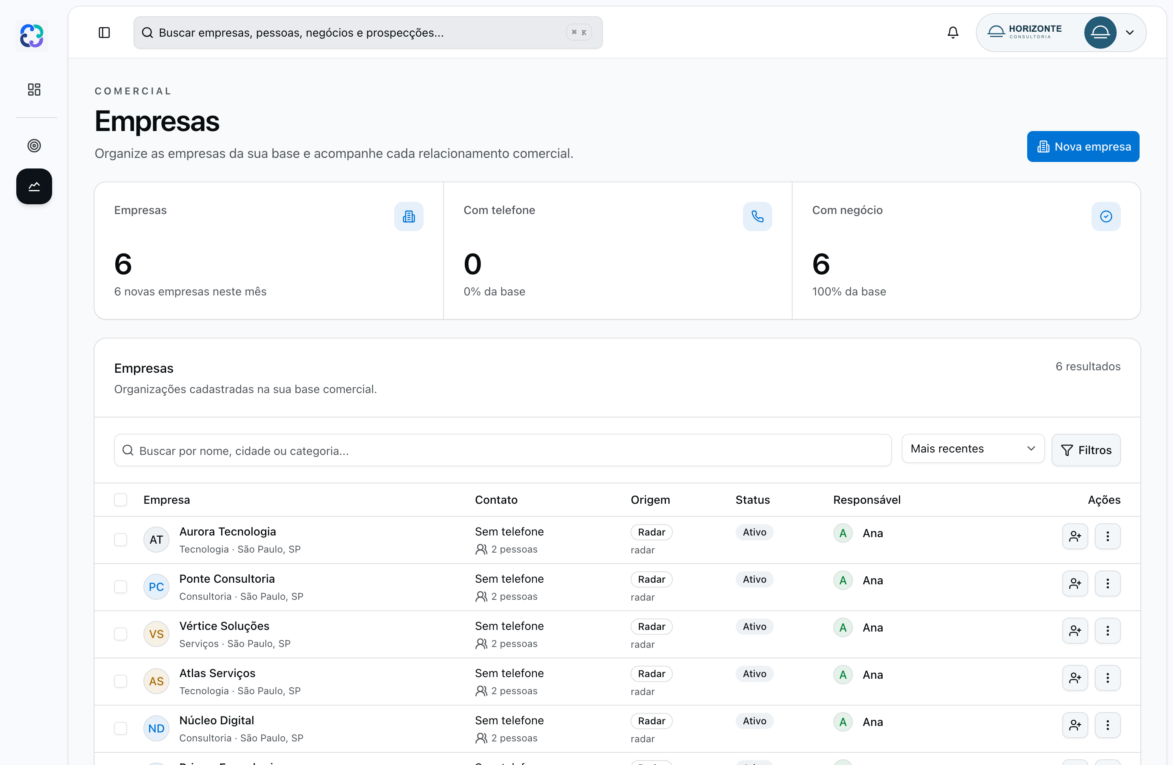1173x765 pixels.
Task: Check the Aurora Tecnologia row checkbox
Action: pyautogui.click(x=120, y=540)
